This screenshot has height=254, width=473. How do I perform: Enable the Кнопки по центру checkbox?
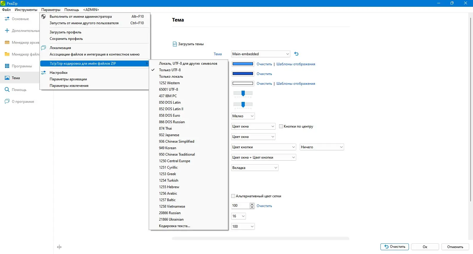click(x=281, y=126)
